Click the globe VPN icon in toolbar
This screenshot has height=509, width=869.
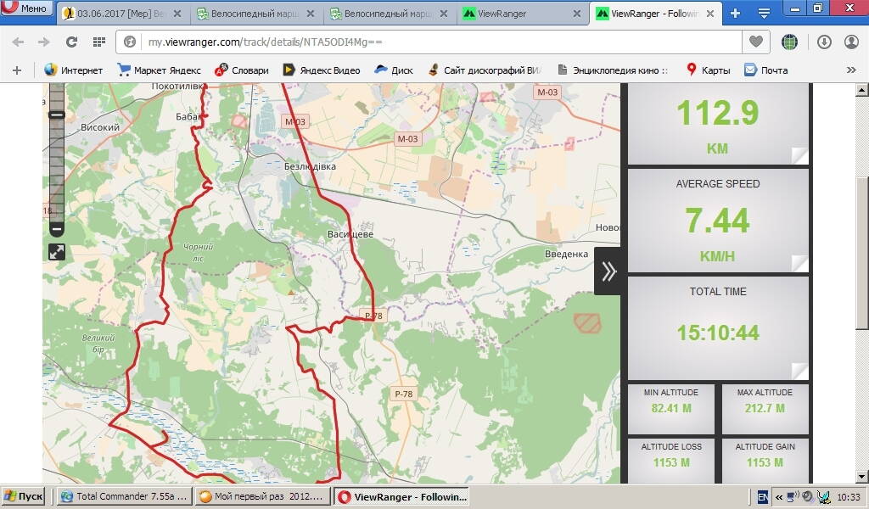click(x=790, y=42)
